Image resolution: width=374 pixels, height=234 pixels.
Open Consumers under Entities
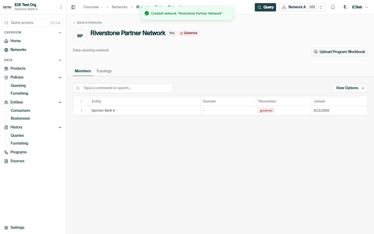[x=20, y=110]
